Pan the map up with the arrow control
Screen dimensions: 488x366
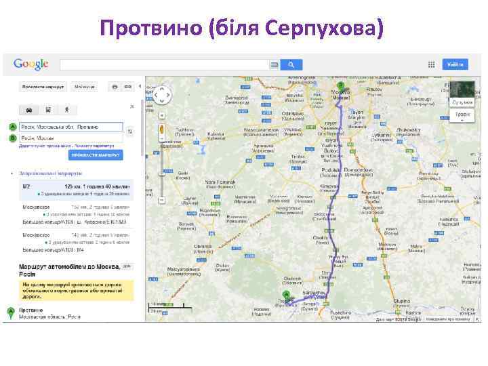[x=162, y=89]
